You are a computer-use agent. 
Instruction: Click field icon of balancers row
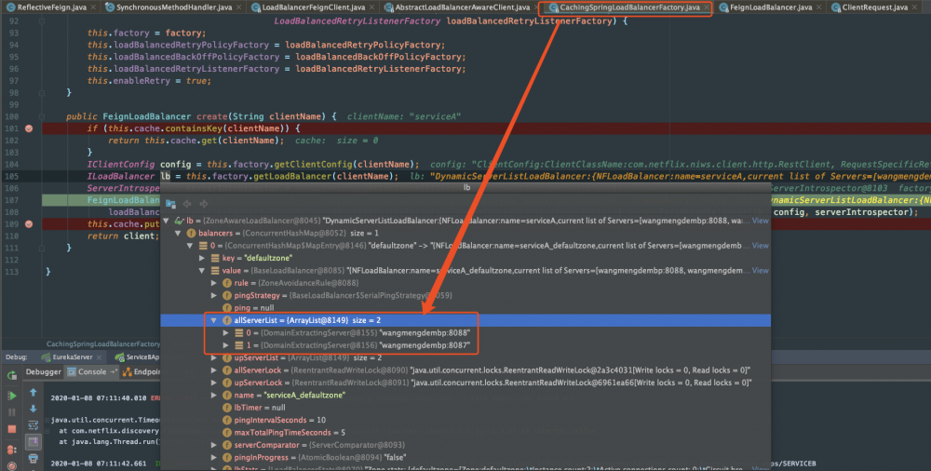(191, 234)
